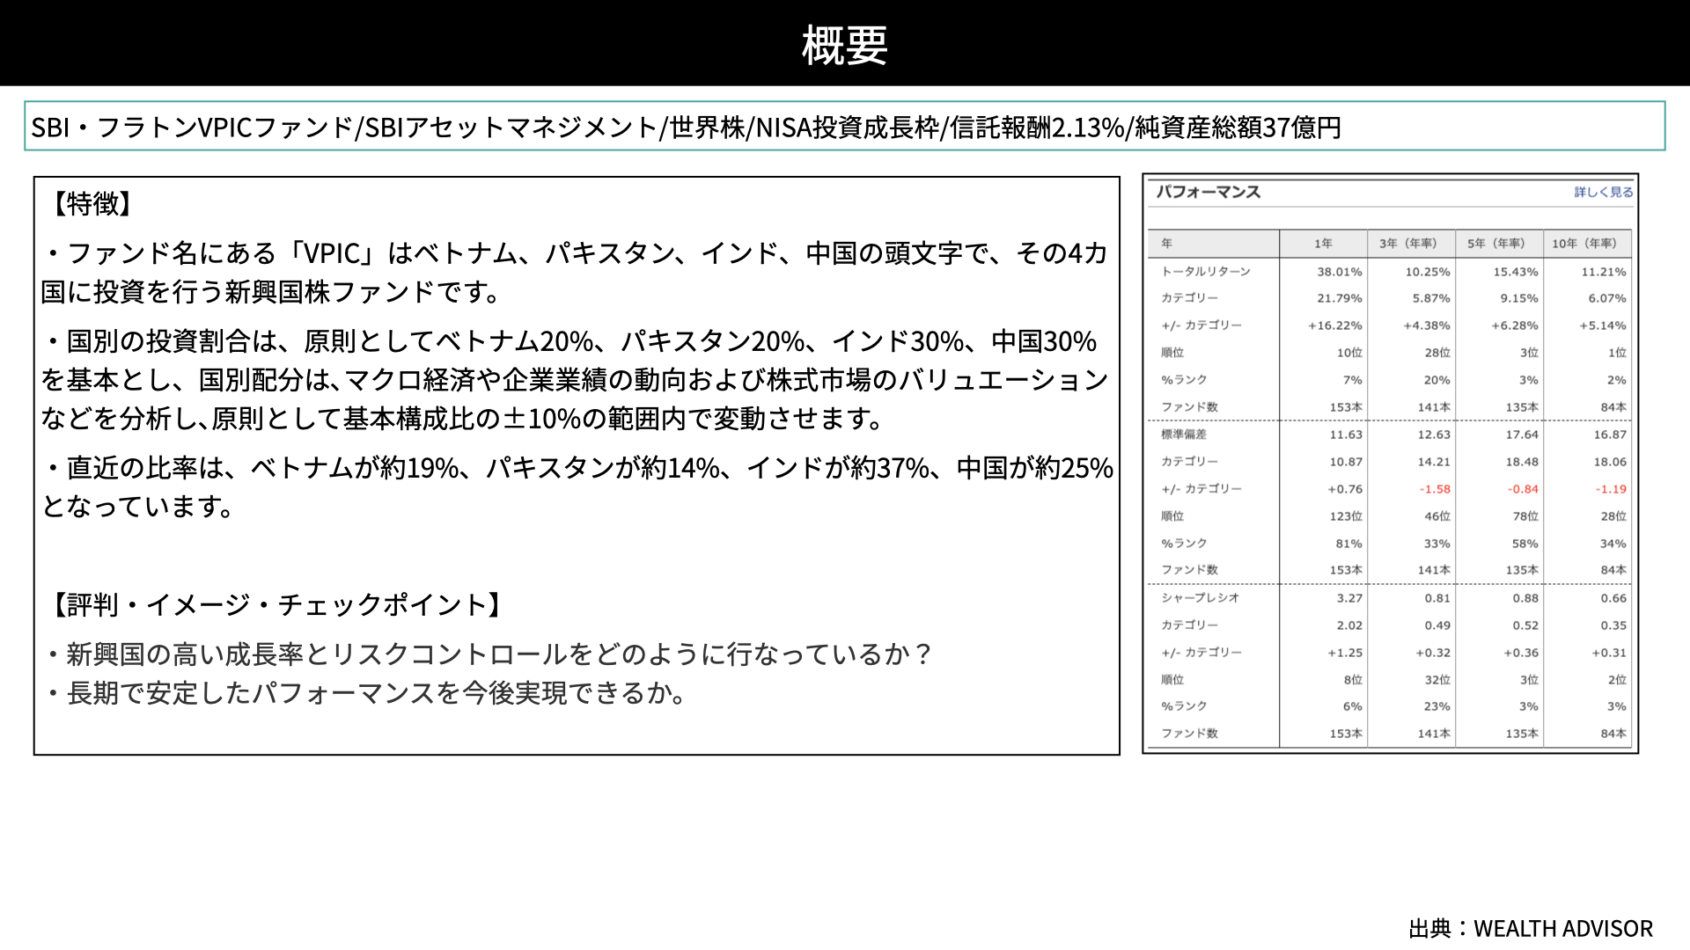The image size is (1690, 950).
Task: Click the 【評判・イメージ・チェックポイント】 heading
Action: tap(277, 605)
